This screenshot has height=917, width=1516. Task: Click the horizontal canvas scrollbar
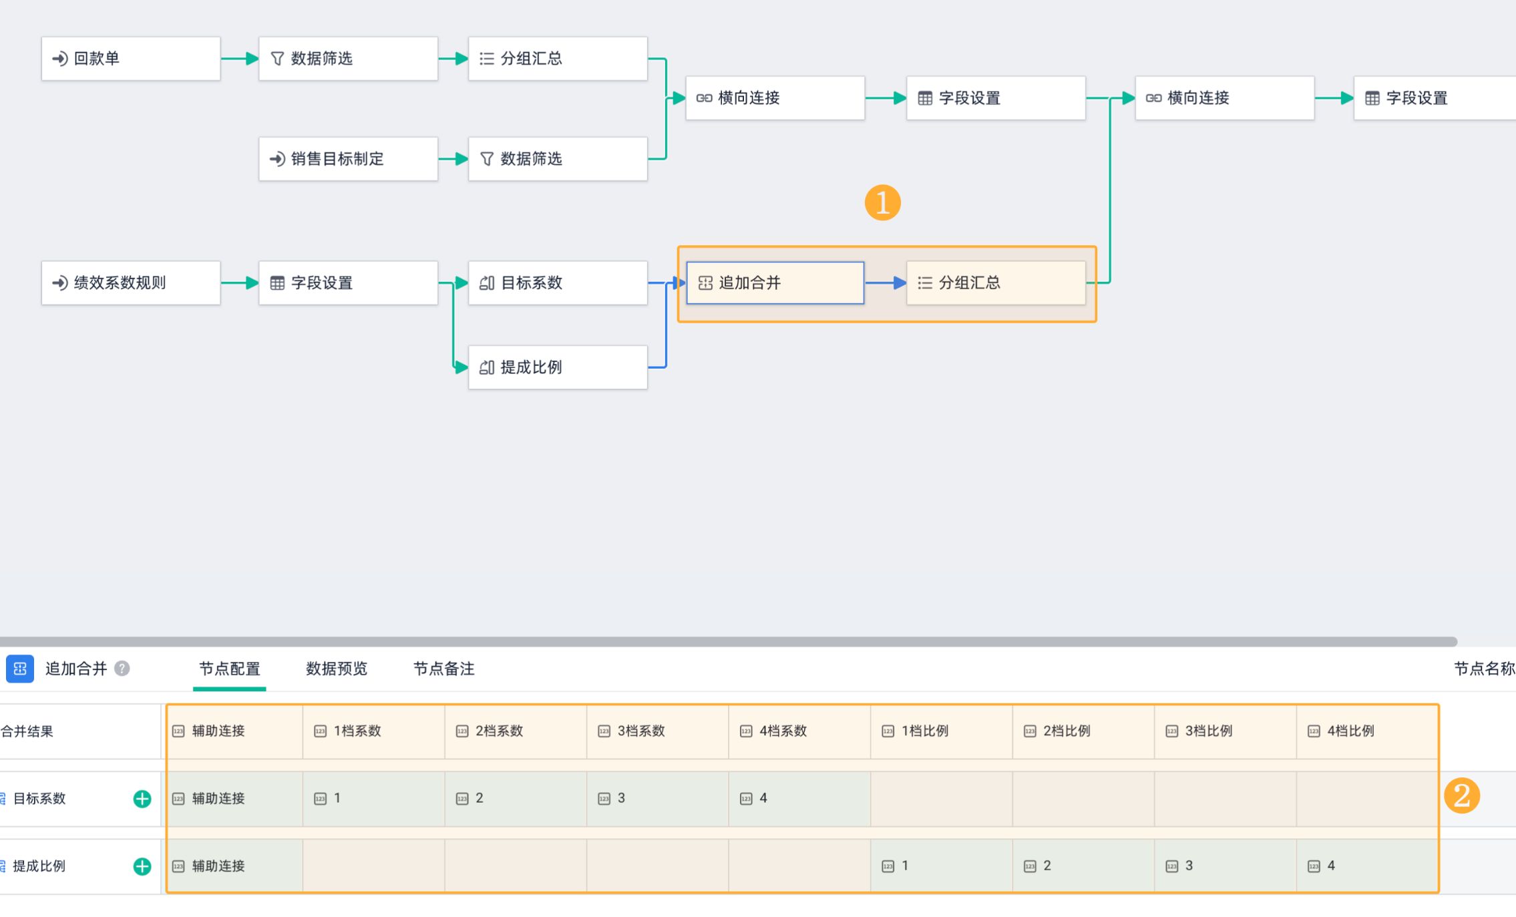pyautogui.click(x=728, y=642)
